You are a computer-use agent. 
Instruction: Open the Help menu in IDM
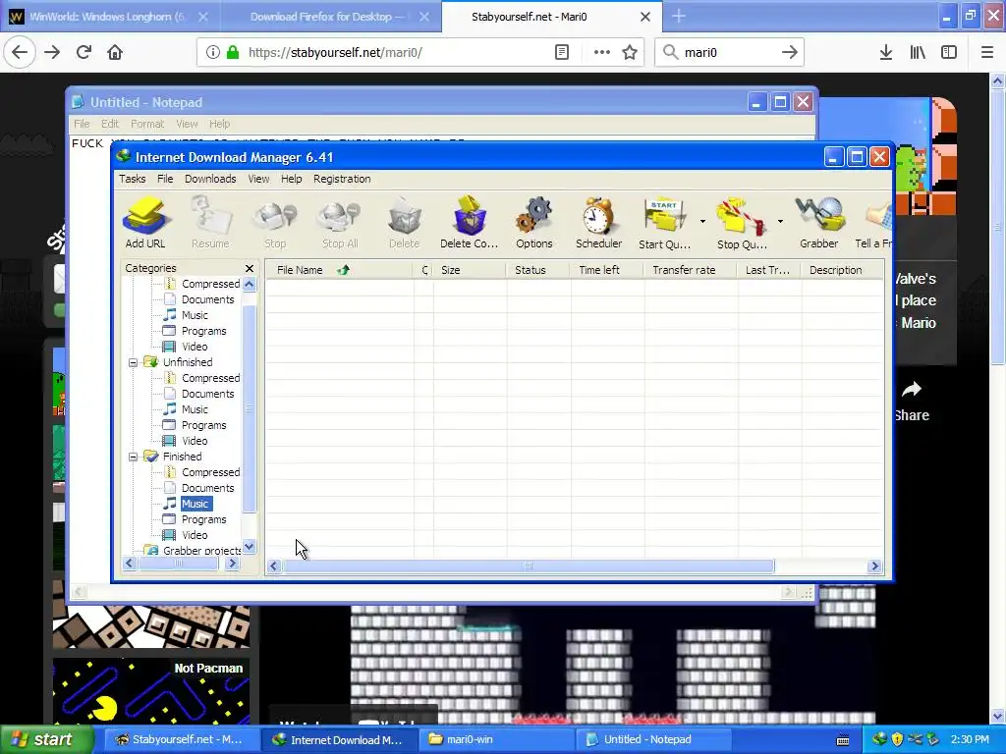click(291, 179)
